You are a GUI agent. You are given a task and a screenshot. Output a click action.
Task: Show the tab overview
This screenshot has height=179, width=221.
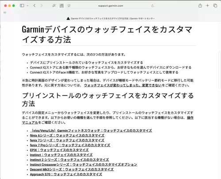tap(215, 6)
